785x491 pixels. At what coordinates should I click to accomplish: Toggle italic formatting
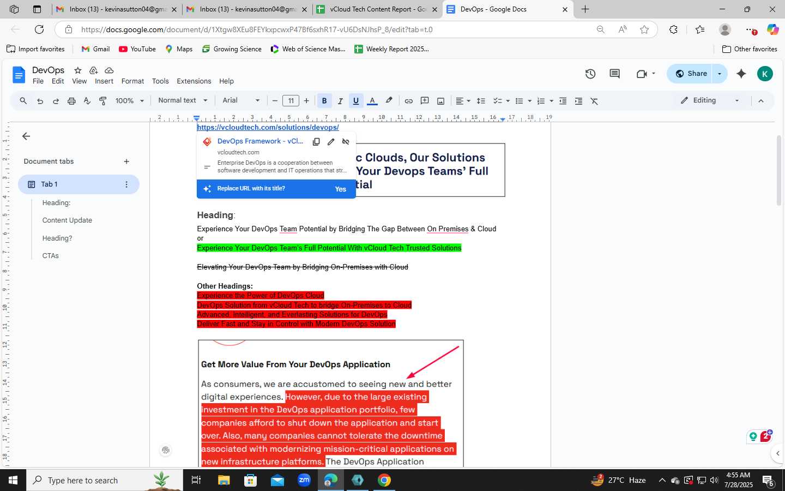point(340,101)
